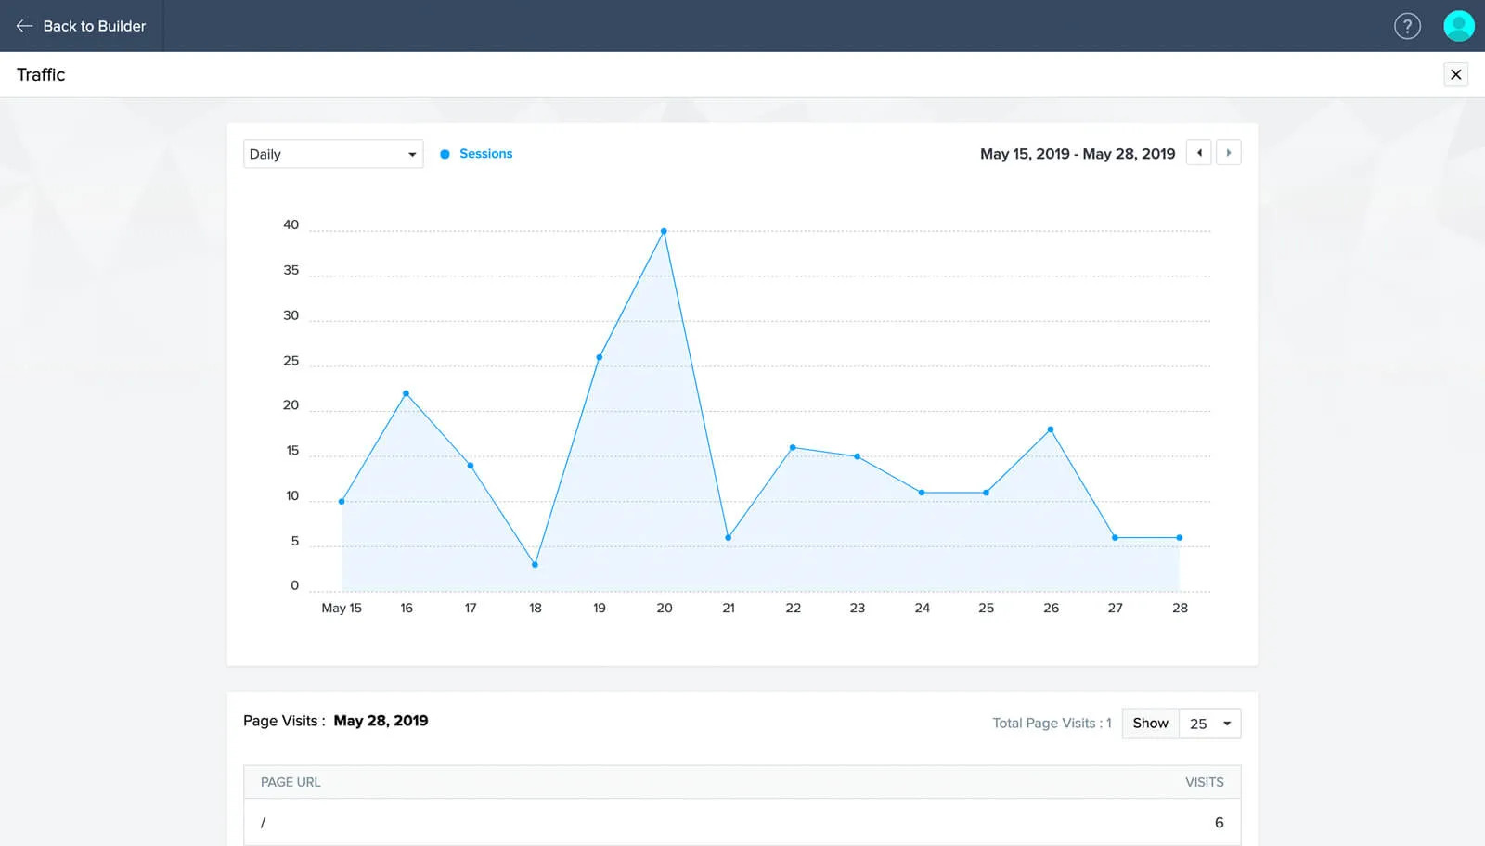Click the Back to Builder arrow
This screenshot has width=1485, height=846.
[25, 26]
